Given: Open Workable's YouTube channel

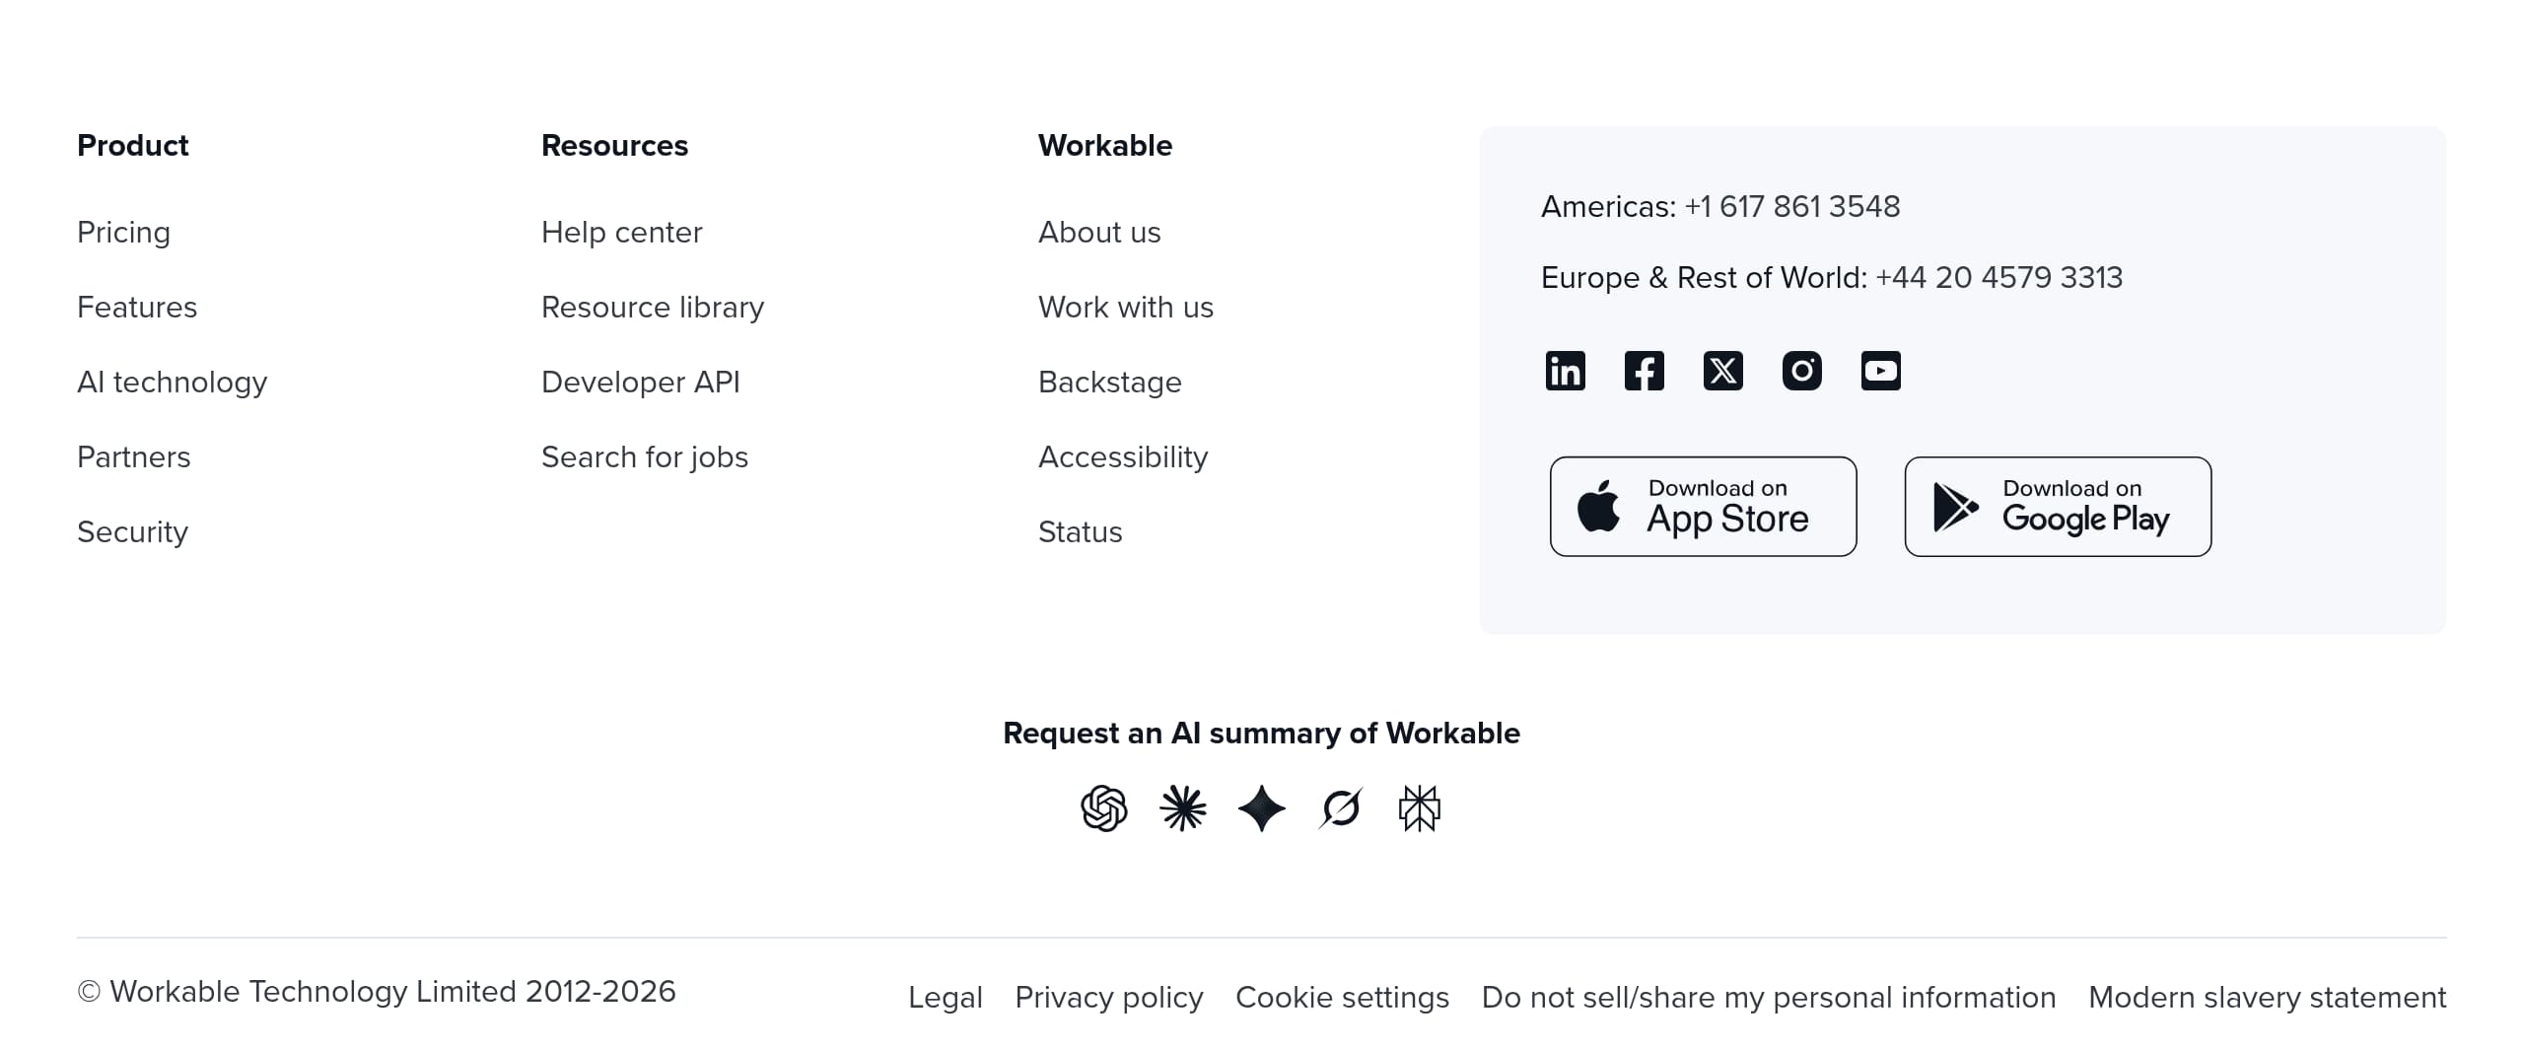Looking at the screenshot, I should pyautogui.click(x=1882, y=370).
